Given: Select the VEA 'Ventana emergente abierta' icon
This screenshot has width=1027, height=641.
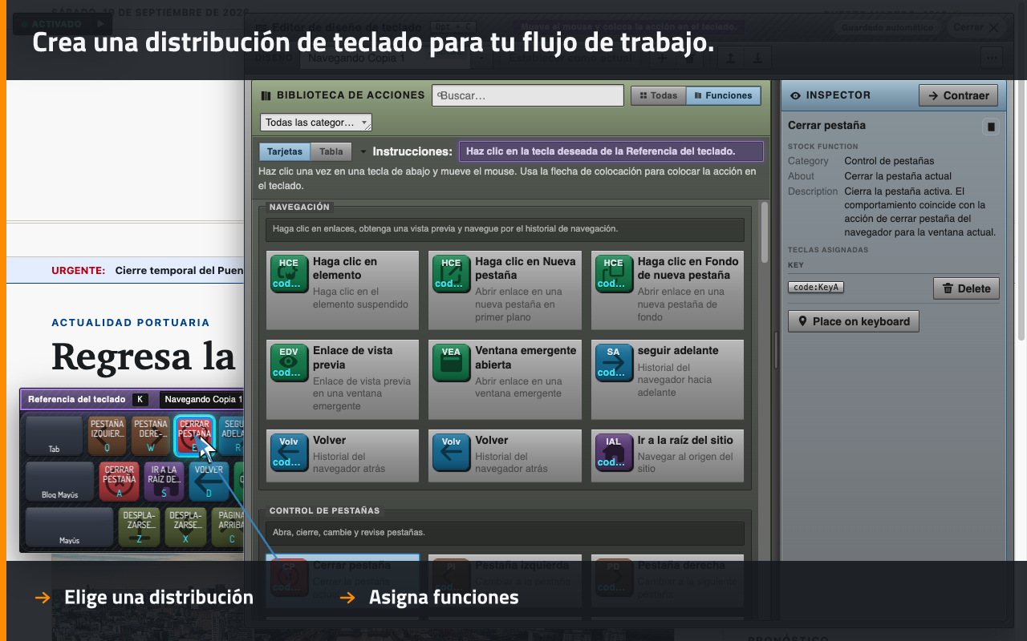Looking at the screenshot, I should (x=451, y=363).
